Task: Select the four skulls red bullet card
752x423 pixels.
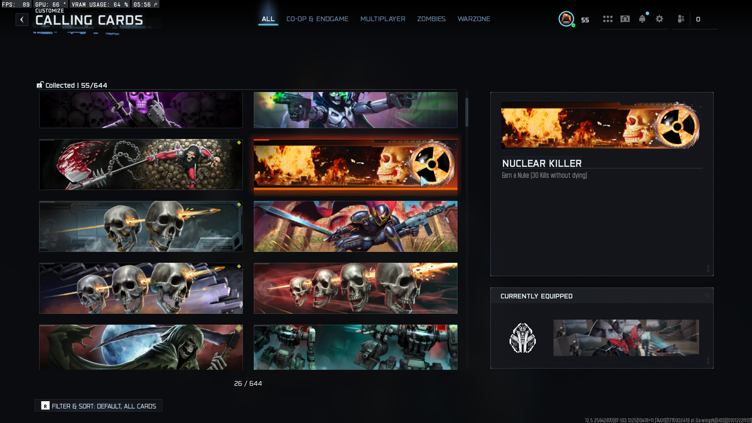Action: (355, 288)
